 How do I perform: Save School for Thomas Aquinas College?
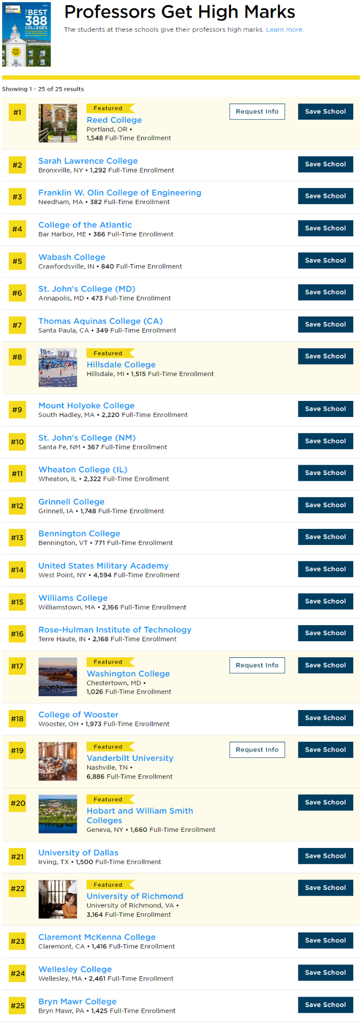tap(325, 324)
